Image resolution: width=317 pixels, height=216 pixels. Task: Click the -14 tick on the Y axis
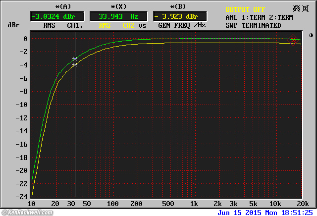point(21,131)
